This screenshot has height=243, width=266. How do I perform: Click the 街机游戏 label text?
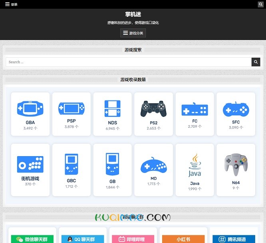tap(30, 179)
